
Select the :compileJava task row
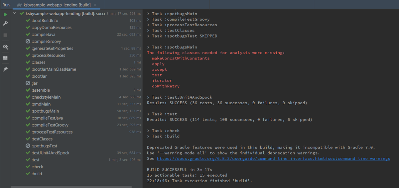[77, 35]
